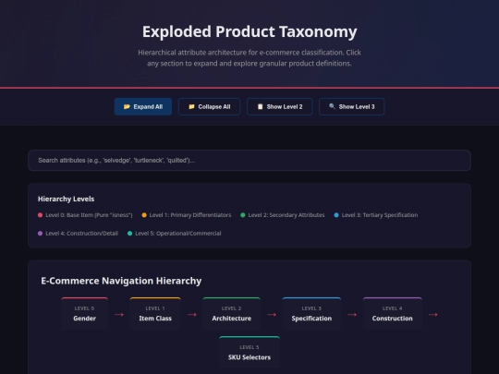Click the open folder icon on Expand All
This screenshot has height=374, width=499.
point(127,106)
